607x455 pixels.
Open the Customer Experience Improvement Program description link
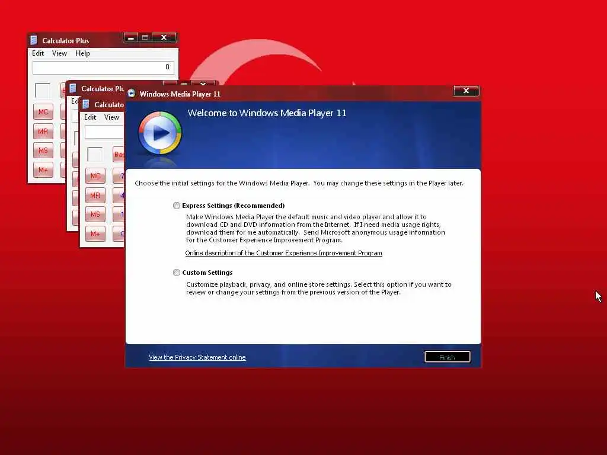coord(283,253)
